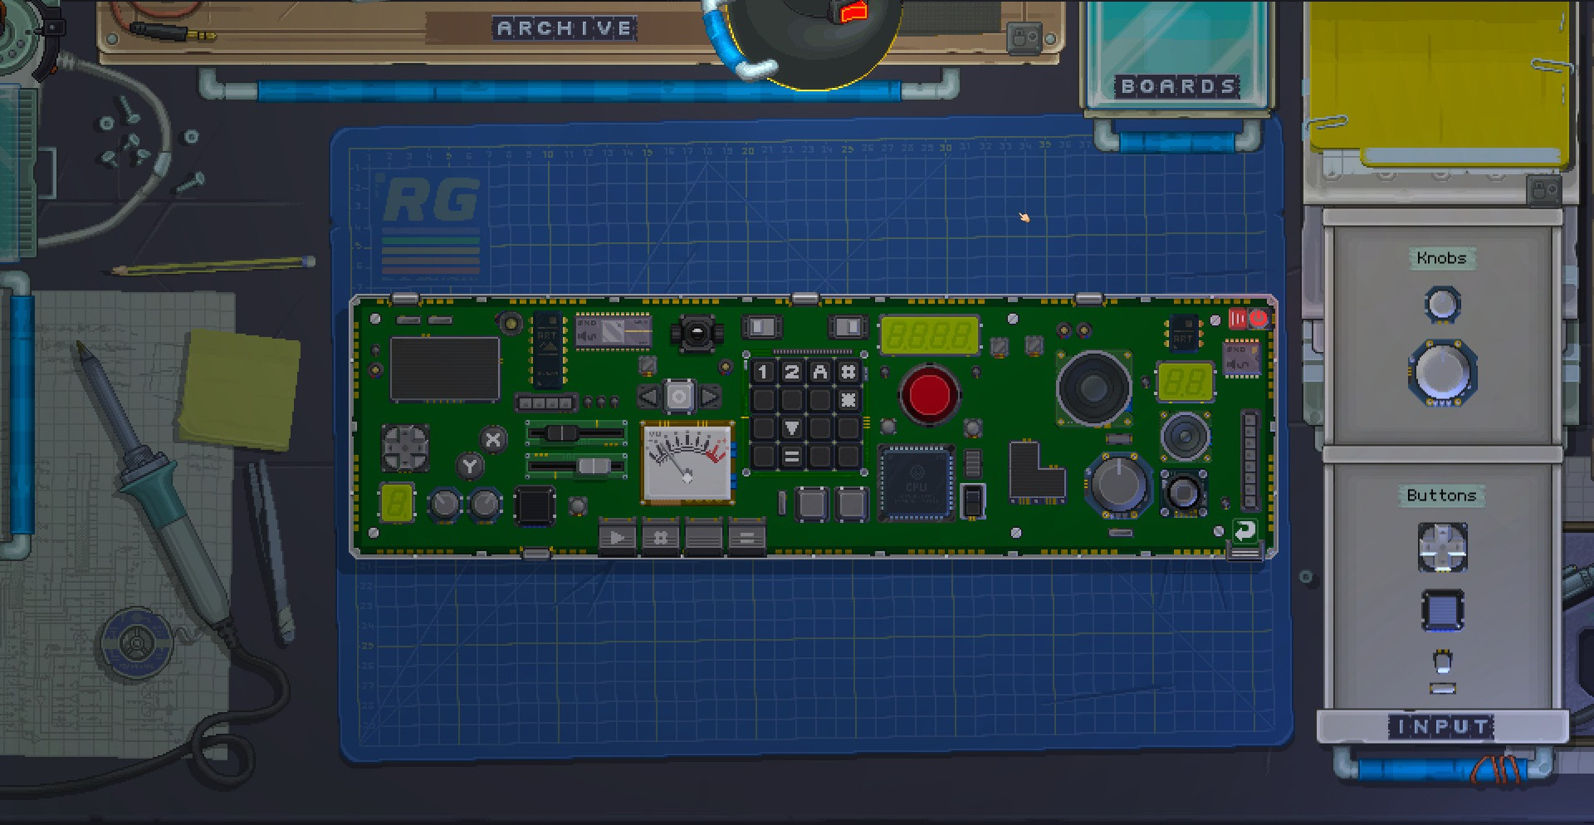The height and width of the screenshot is (825, 1594).
Task: Open the BOARDS drawer
Action: point(1177,86)
